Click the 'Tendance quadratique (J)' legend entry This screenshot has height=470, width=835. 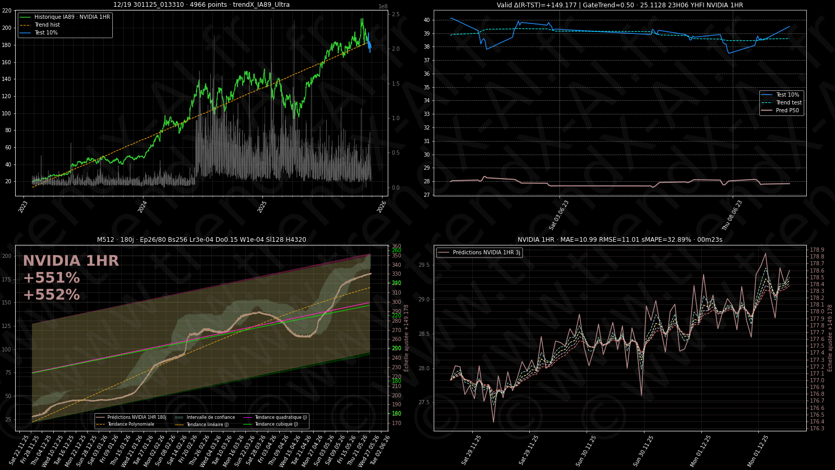281,417
